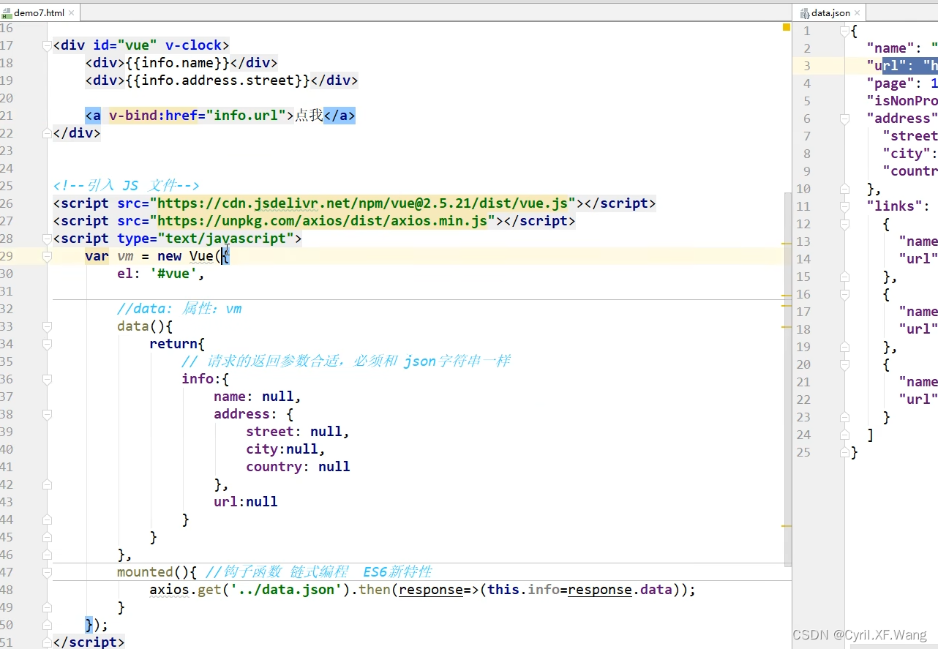
Task: Click the fold end marker at line 42
Action: tap(47, 484)
